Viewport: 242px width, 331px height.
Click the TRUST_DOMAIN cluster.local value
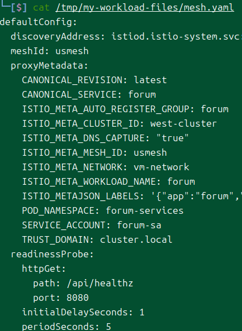[136, 240]
